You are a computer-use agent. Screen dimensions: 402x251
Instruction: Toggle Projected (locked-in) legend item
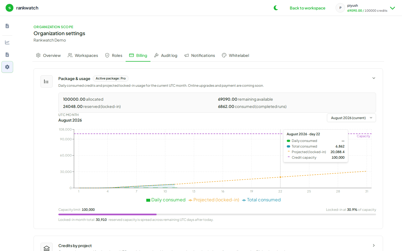[x=214, y=200]
